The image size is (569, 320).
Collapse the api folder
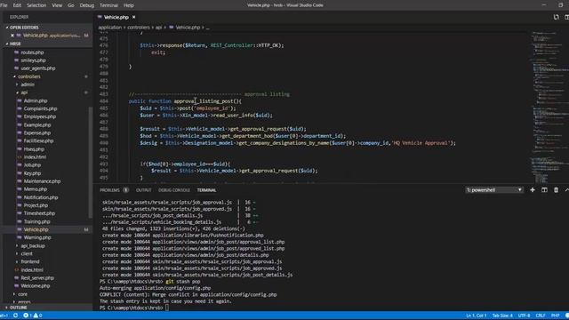coord(24,92)
